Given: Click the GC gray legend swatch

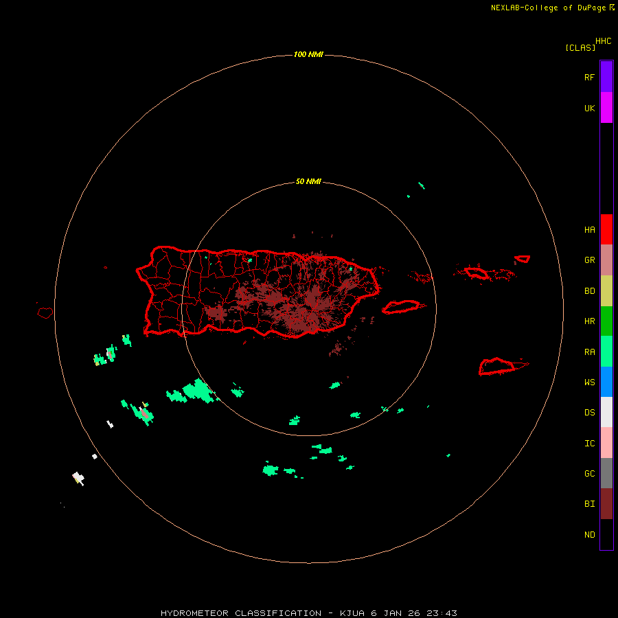Looking at the screenshot, I should coord(606,473).
